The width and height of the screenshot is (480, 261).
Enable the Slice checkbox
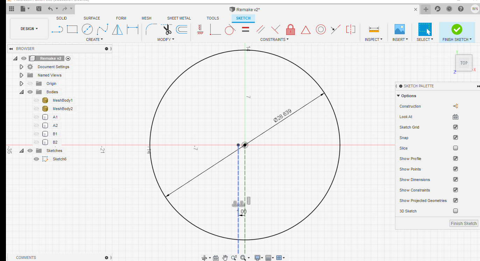tap(456, 148)
